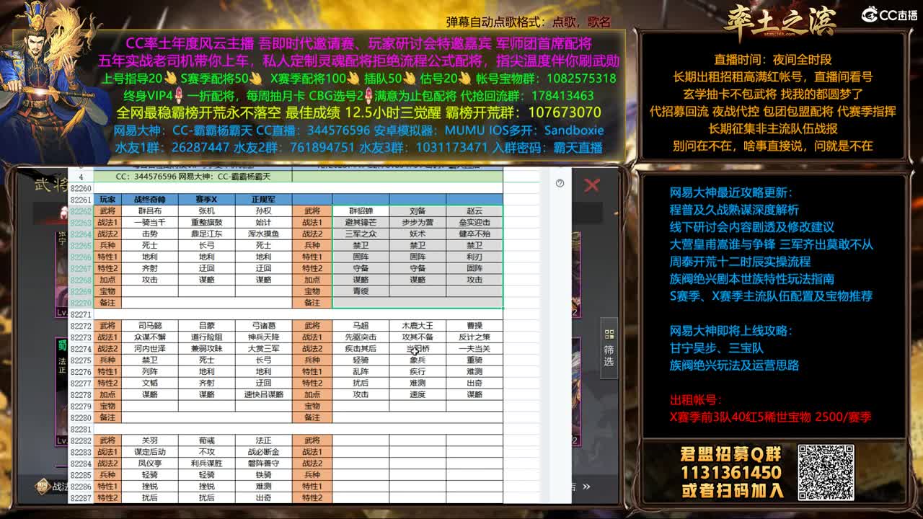Select cell 神兵天降
The height and width of the screenshot is (519, 923).
[x=263, y=337]
